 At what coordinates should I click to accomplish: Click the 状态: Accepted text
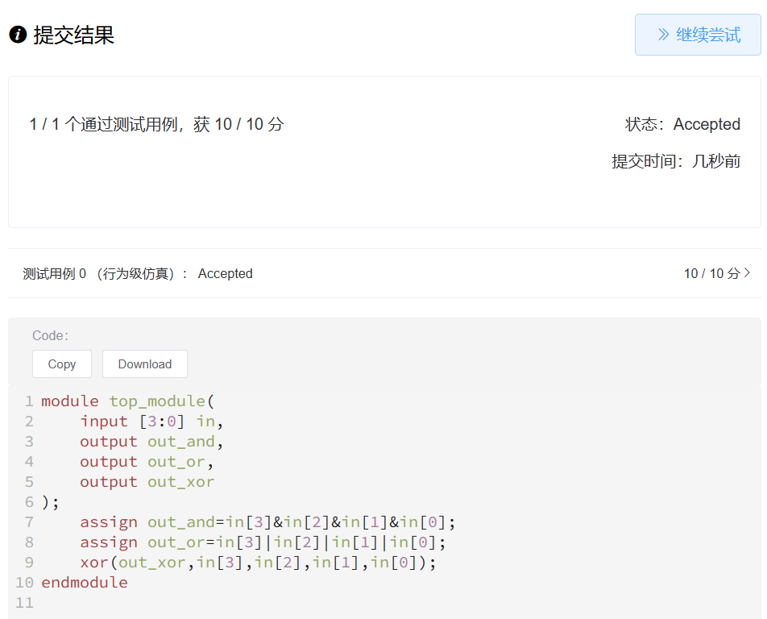[x=682, y=124]
